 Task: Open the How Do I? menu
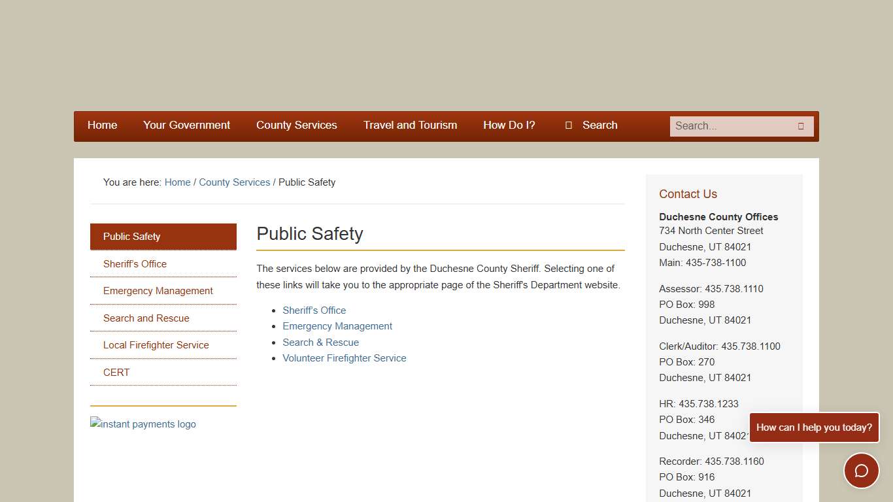click(509, 125)
